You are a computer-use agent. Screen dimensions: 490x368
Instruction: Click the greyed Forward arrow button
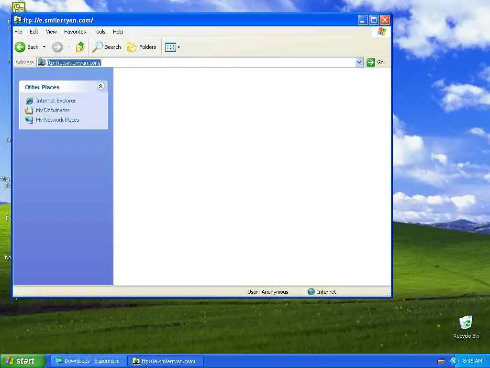57,47
